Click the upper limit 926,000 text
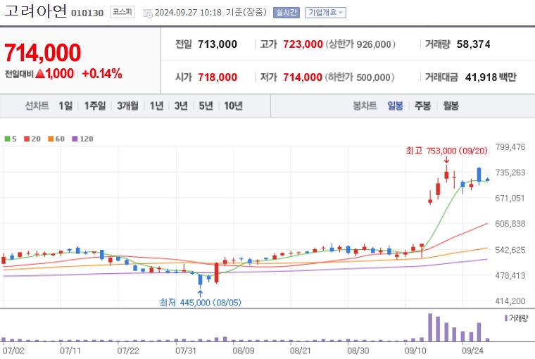535x359 pixels. tap(360, 44)
